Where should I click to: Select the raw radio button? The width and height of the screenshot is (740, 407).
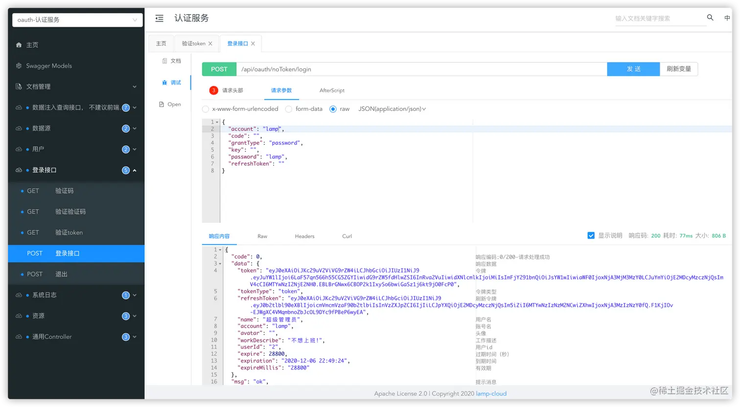tap(333, 109)
